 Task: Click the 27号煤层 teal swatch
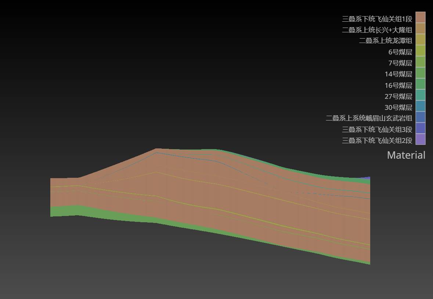[420, 95]
